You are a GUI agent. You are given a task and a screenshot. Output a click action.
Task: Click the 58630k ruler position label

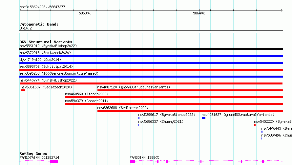[85, 13]
